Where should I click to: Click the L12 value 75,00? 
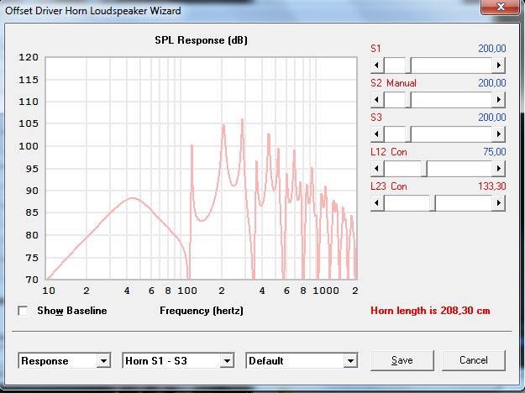click(495, 152)
